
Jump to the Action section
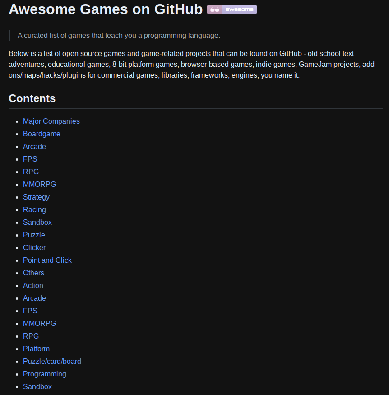point(33,285)
